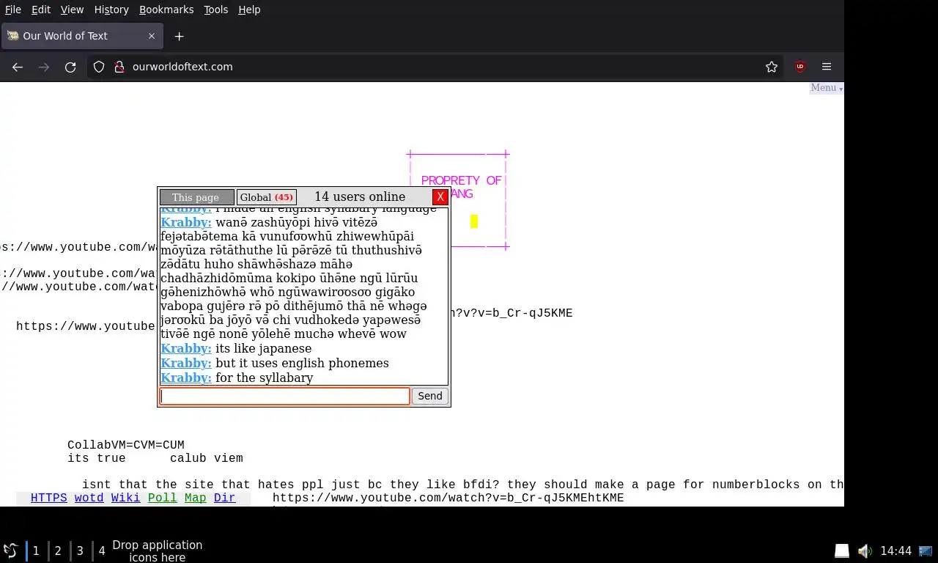Open the wotd link
938x563 pixels.
click(x=89, y=498)
